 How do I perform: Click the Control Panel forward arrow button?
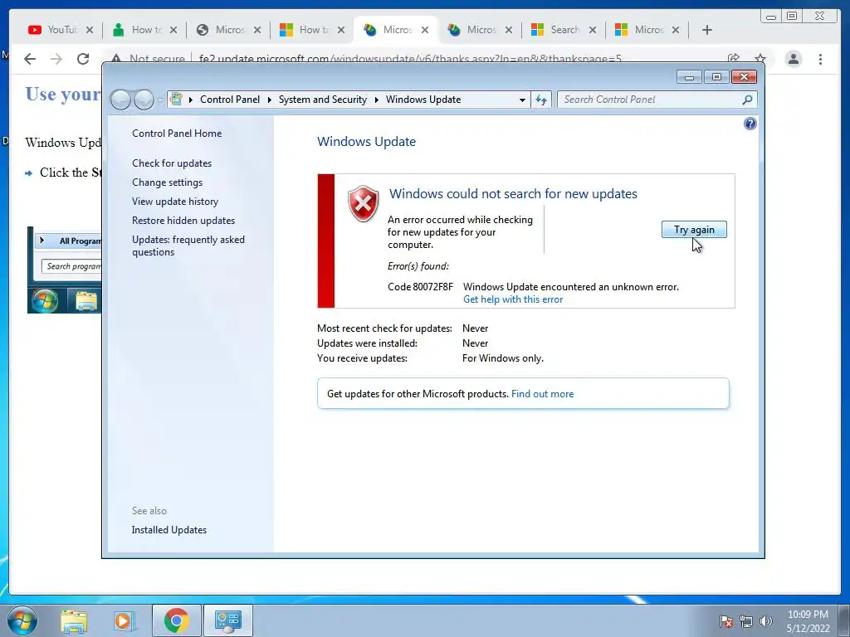click(x=144, y=100)
